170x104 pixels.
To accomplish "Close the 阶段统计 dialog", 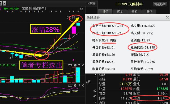I will [x=167, y=17].
